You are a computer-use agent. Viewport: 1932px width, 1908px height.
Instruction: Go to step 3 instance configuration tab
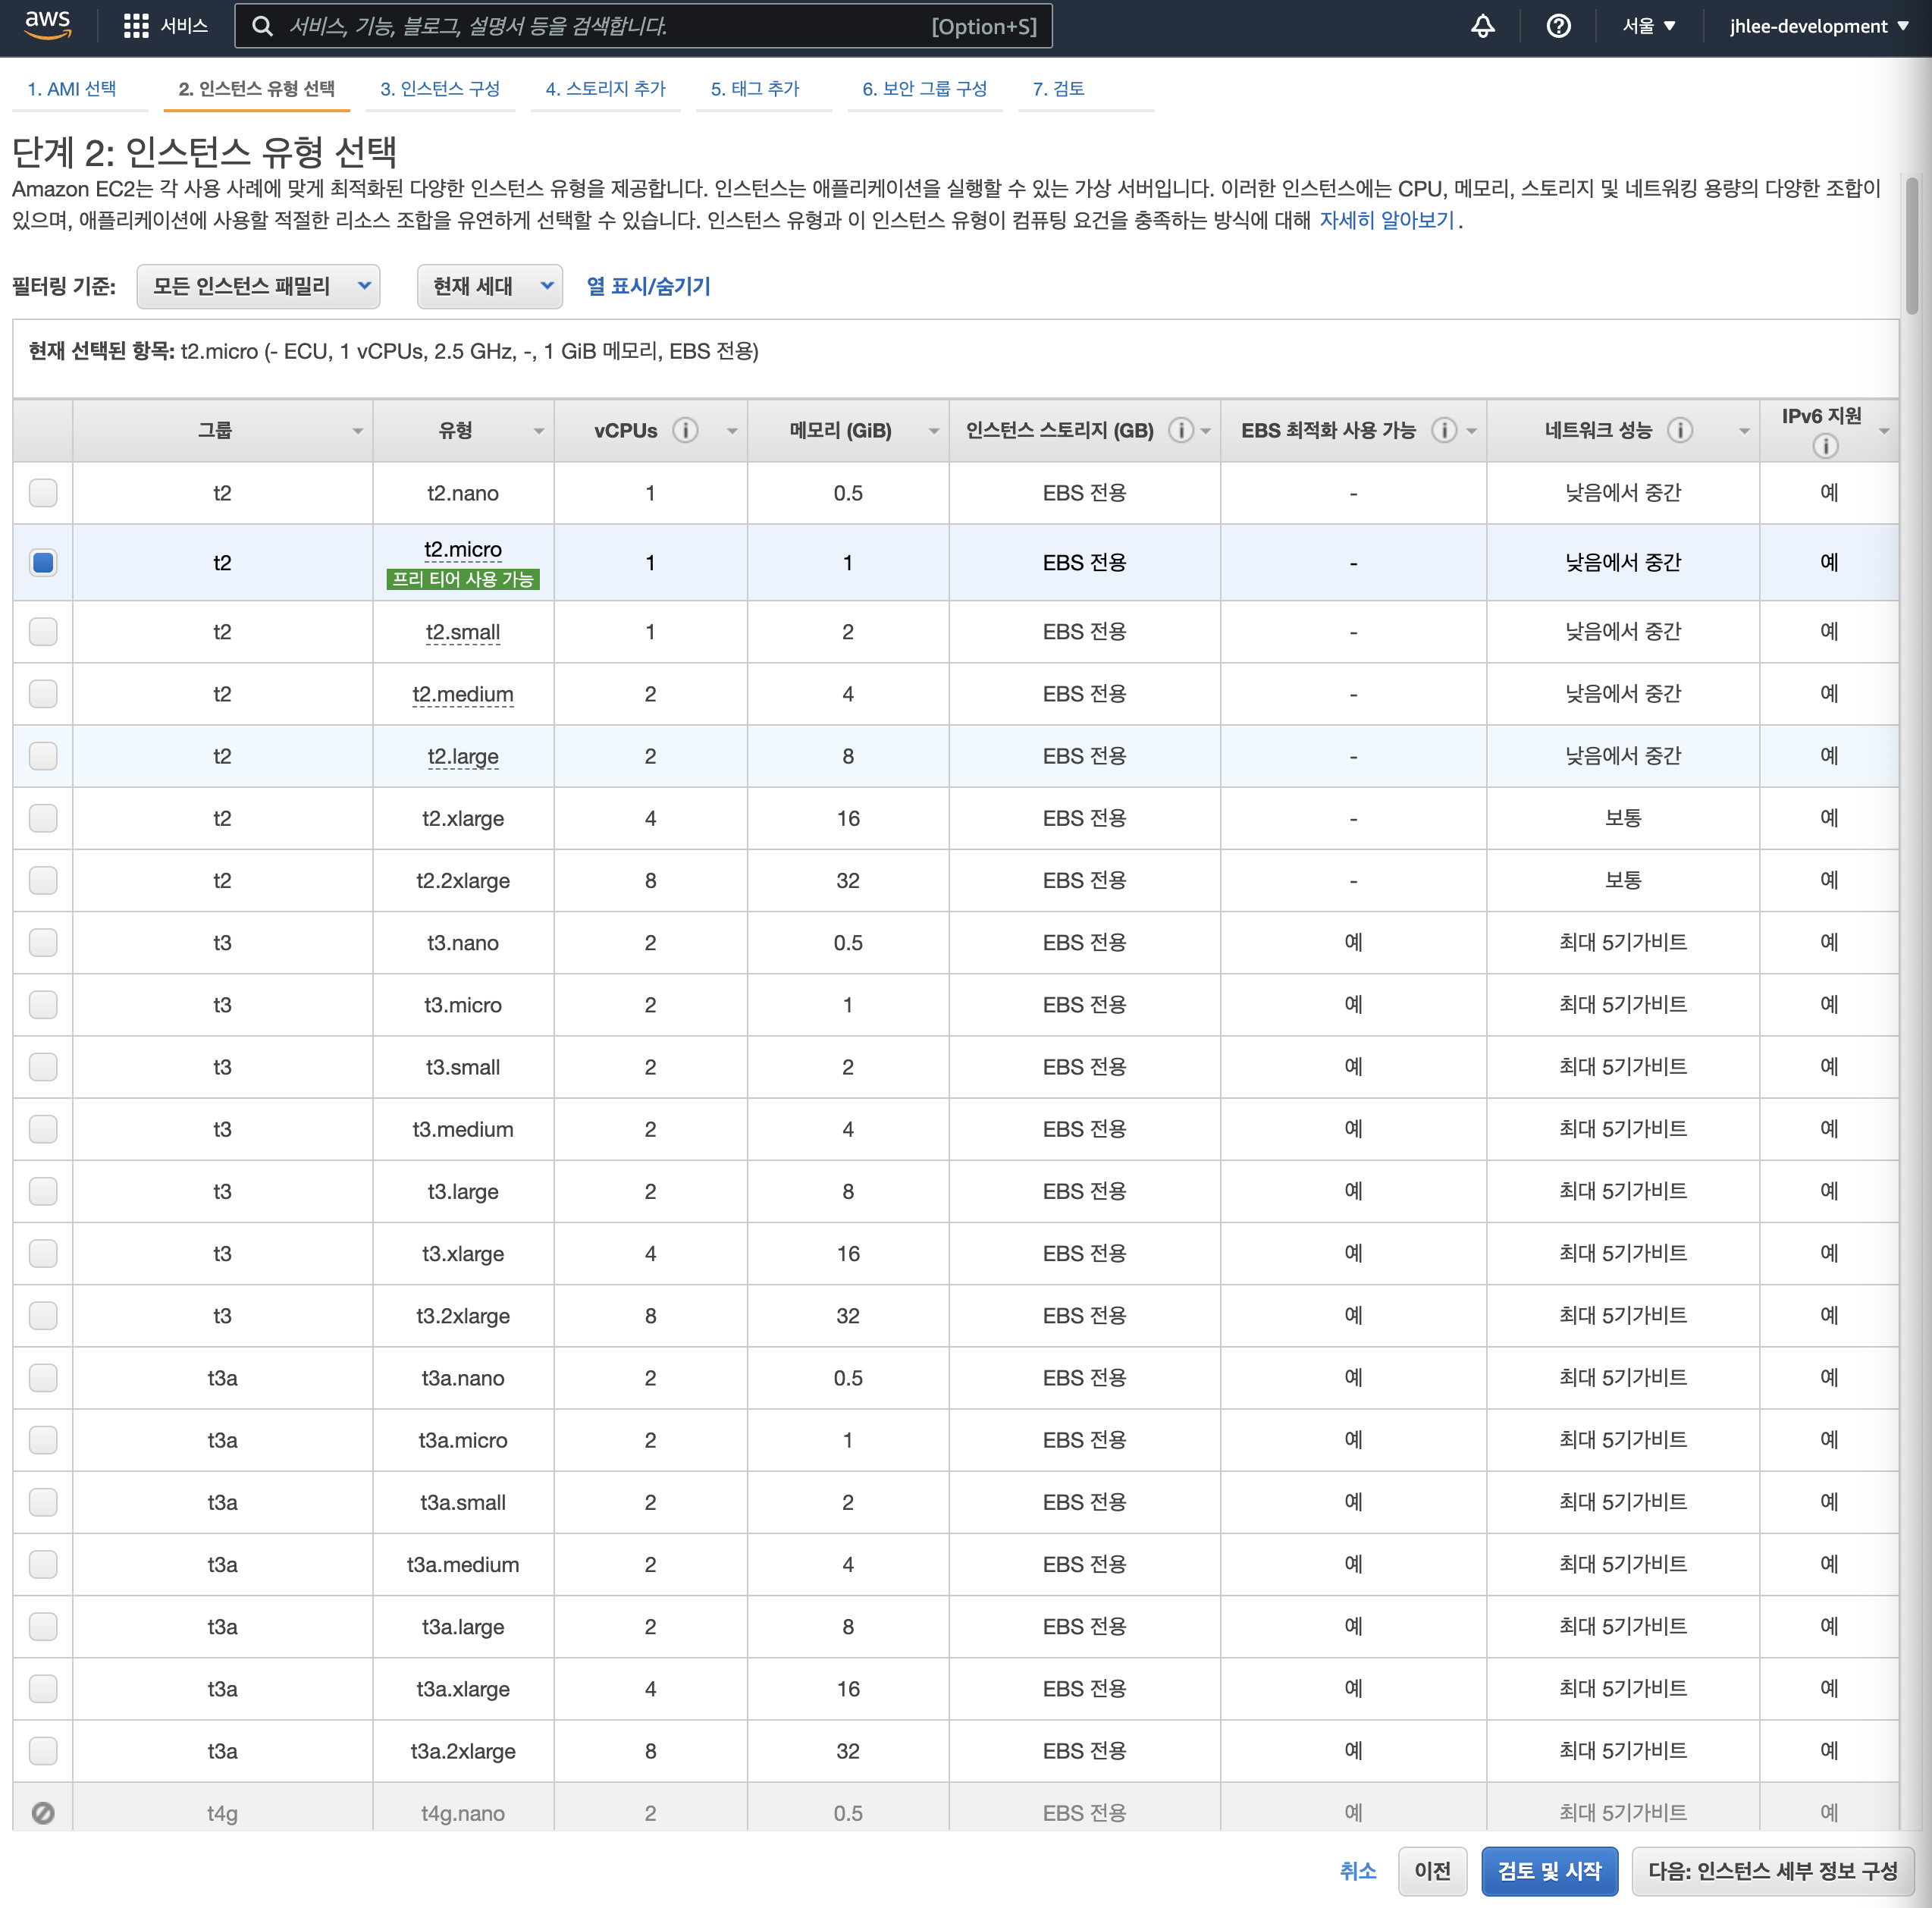tap(440, 88)
